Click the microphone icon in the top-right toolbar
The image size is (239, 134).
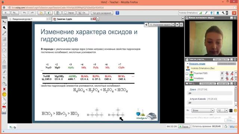(x=212, y=13)
